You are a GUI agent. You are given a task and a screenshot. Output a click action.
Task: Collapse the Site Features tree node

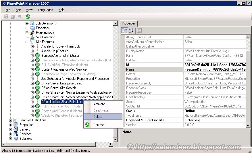(27, 42)
